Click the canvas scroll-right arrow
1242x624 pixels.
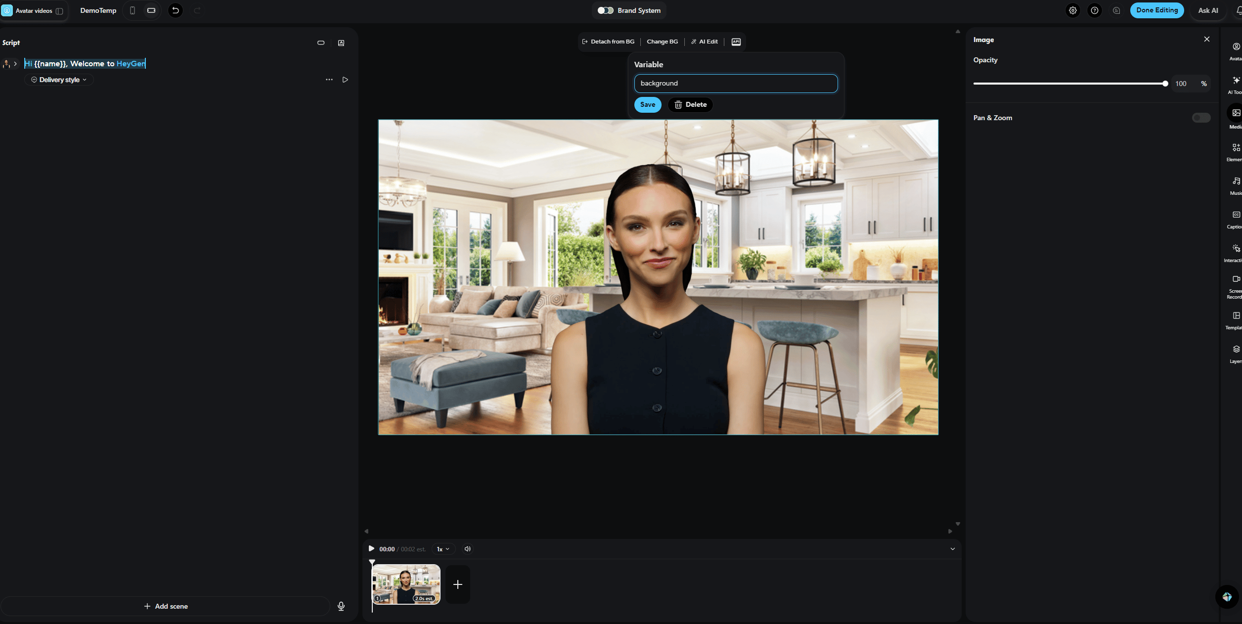[x=950, y=532]
